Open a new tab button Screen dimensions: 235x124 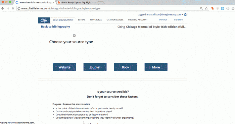coord(101,3)
